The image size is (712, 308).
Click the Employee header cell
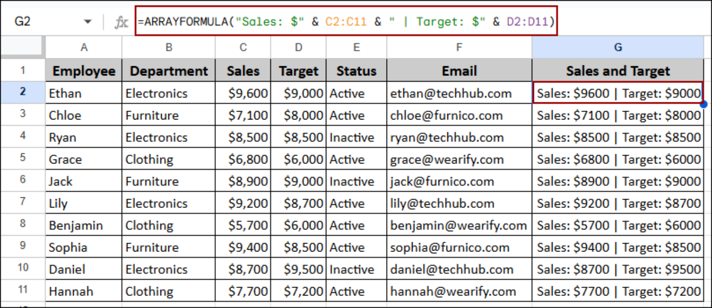point(83,71)
